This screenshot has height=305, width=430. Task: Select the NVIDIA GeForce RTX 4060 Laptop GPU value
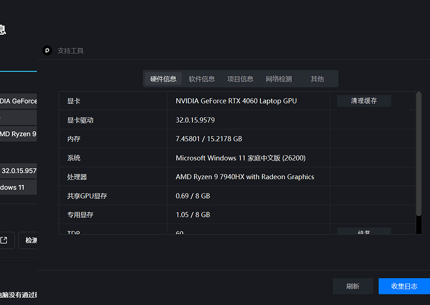coord(236,101)
